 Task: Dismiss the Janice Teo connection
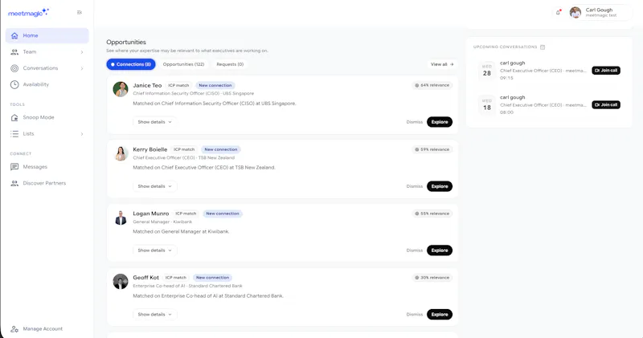(x=414, y=122)
